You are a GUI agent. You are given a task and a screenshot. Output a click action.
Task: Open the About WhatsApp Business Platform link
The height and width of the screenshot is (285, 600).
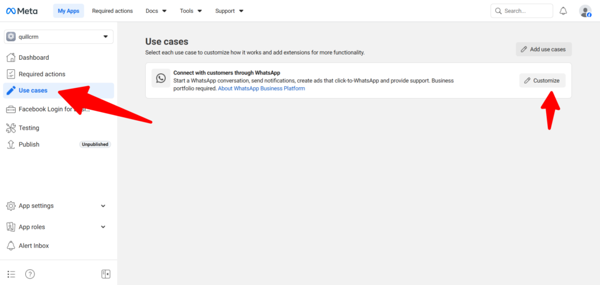click(261, 89)
